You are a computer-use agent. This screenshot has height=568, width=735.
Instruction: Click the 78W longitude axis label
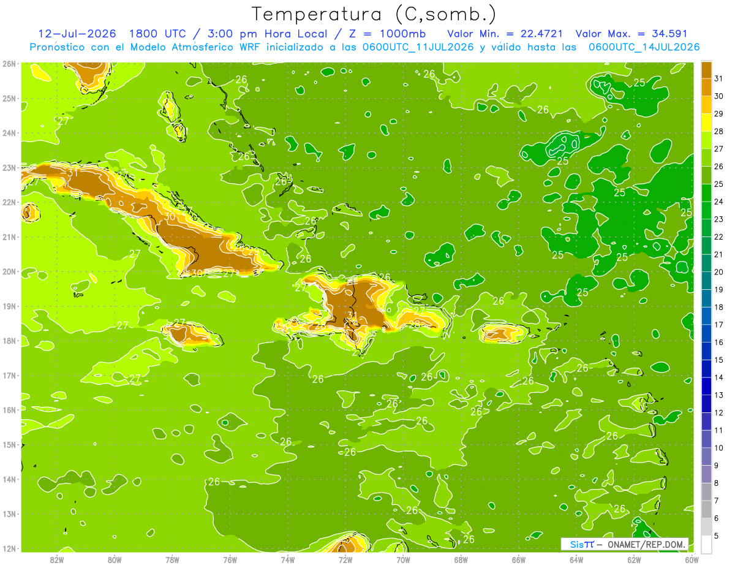(173, 559)
